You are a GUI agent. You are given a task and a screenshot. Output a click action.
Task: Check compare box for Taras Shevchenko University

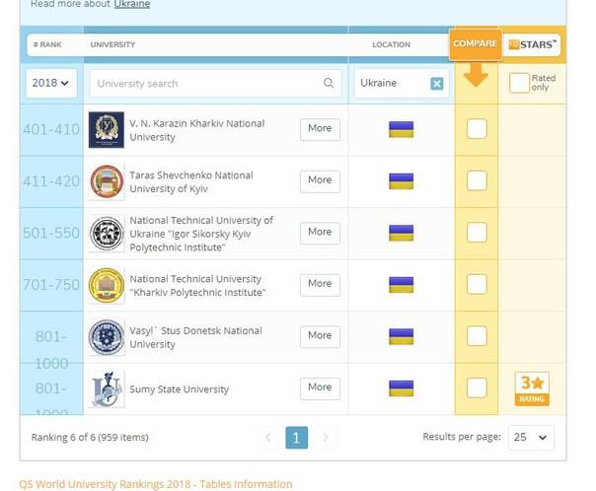coord(477,180)
